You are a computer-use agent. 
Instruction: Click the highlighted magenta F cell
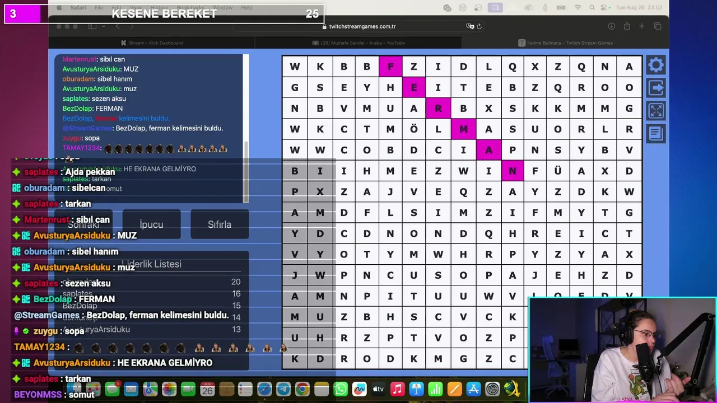click(x=390, y=67)
